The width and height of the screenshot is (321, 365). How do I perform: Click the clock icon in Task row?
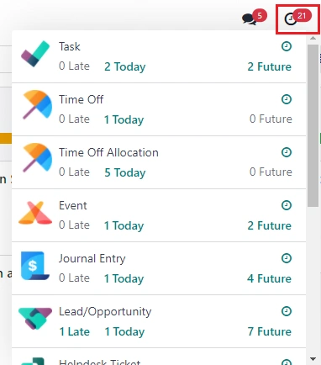click(x=287, y=46)
